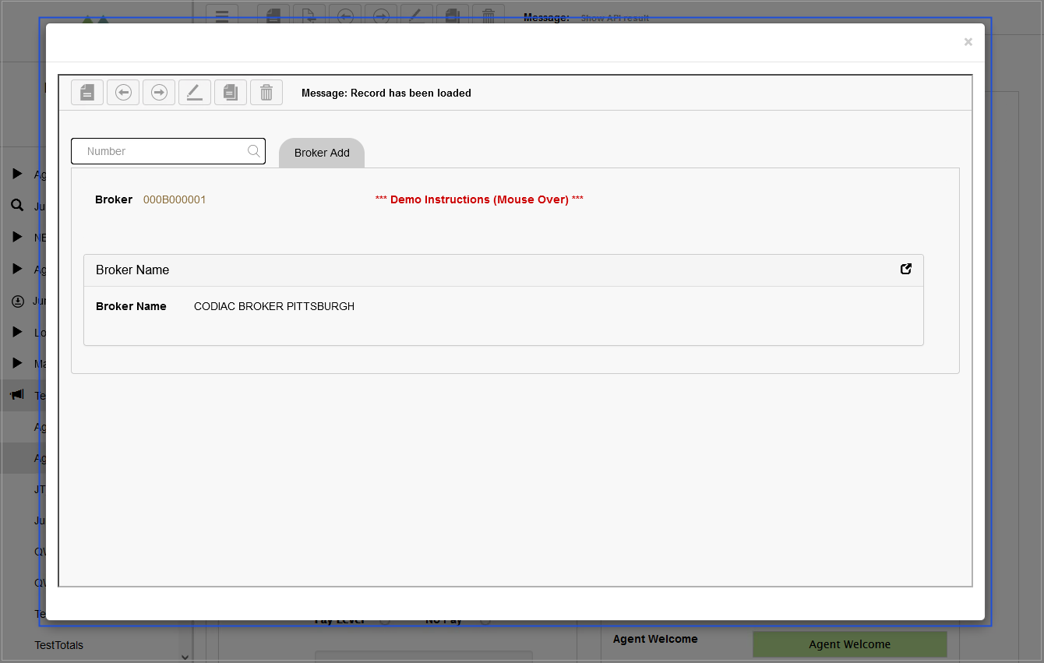
Task: Click the sidebar scrollbar down arrow
Action: coord(185,657)
